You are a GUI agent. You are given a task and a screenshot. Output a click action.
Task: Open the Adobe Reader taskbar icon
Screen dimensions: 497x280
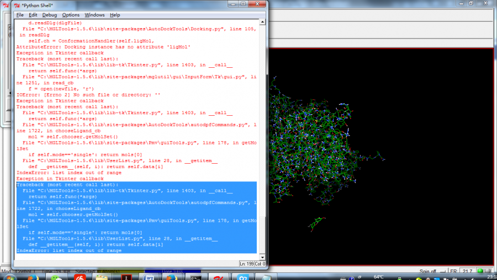click(x=126, y=277)
